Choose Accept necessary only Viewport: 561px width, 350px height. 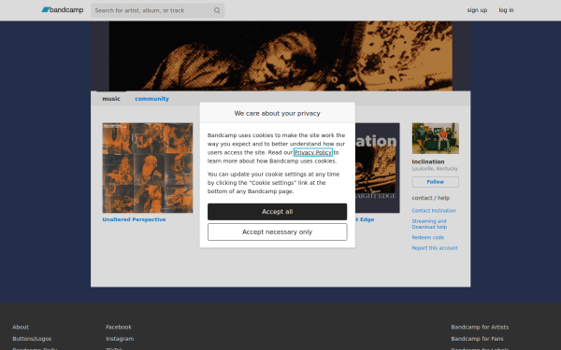point(278,232)
